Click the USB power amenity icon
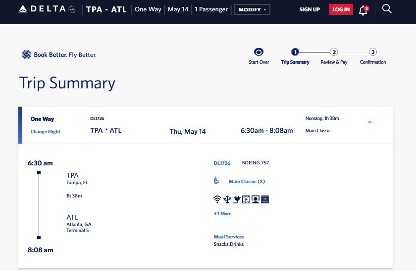 [227, 199]
